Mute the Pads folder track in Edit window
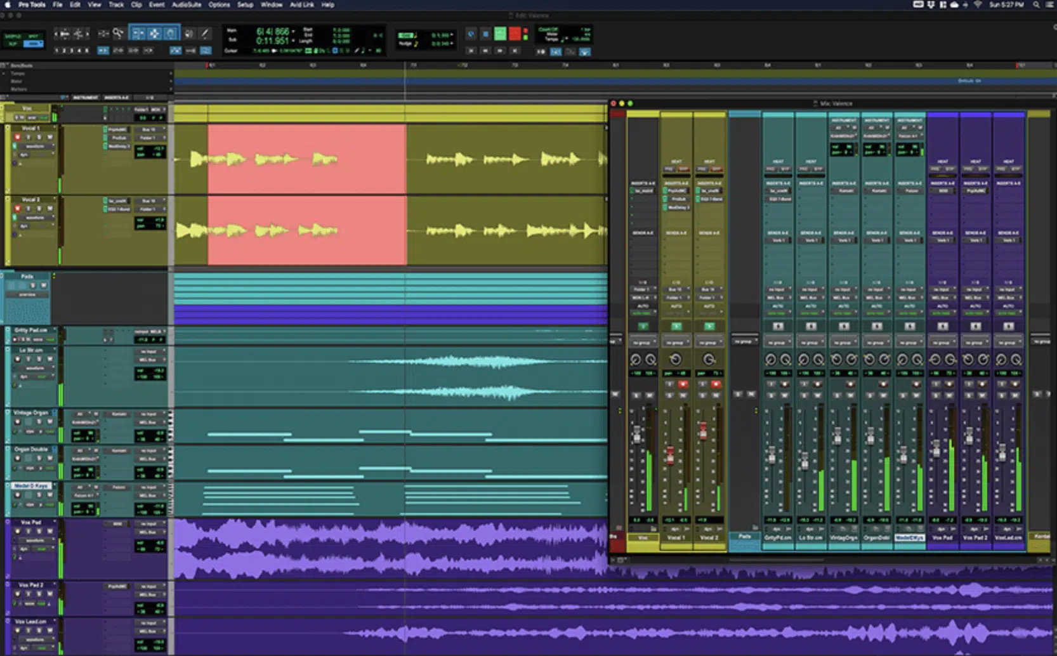The width and height of the screenshot is (1057, 656). (x=44, y=285)
